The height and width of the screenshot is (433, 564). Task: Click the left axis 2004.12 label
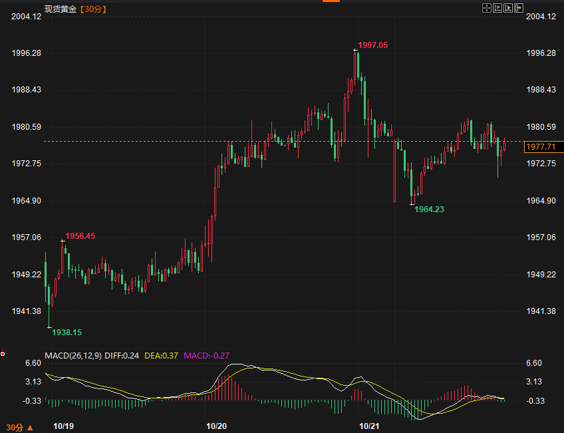[26, 16]
